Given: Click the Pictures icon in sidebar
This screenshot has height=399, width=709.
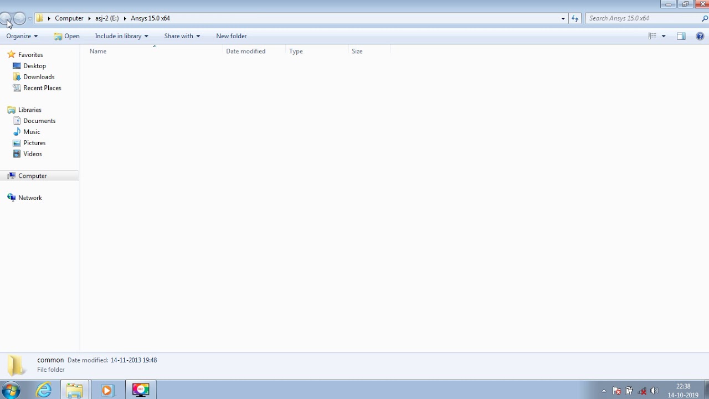Looking at the screenshot, I should tap(17, 143).
